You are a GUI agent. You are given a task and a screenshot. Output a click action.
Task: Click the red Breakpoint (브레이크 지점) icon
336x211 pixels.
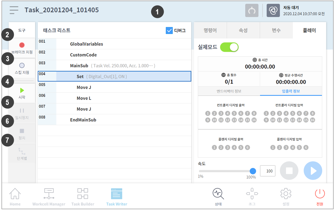(x=22, y=45)
